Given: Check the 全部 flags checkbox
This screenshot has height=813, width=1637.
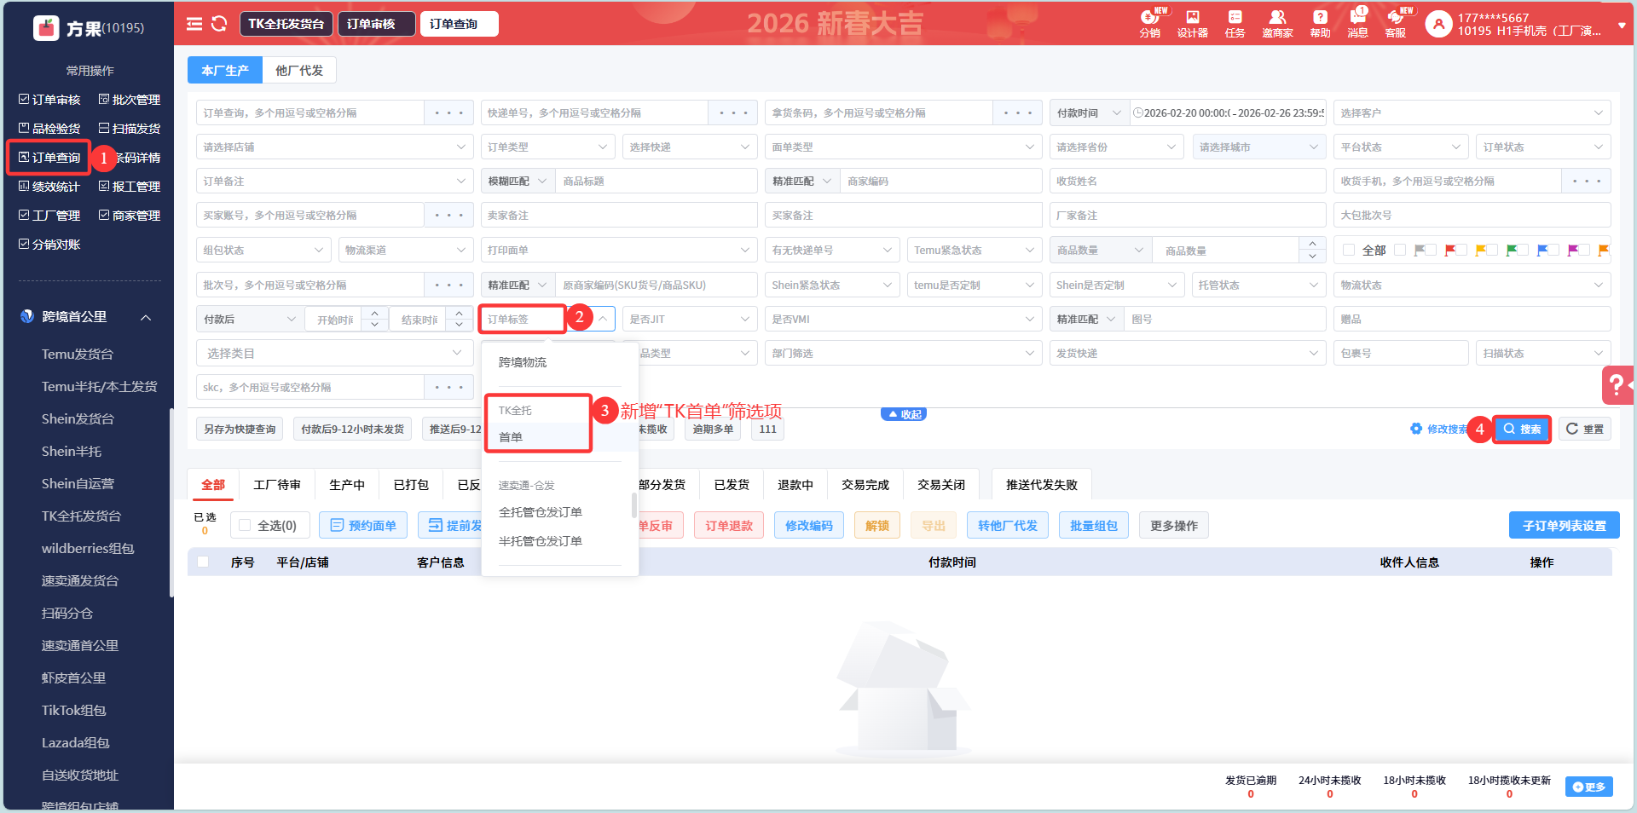Looking at the screenshot, I should click(x=1349, y=250).
